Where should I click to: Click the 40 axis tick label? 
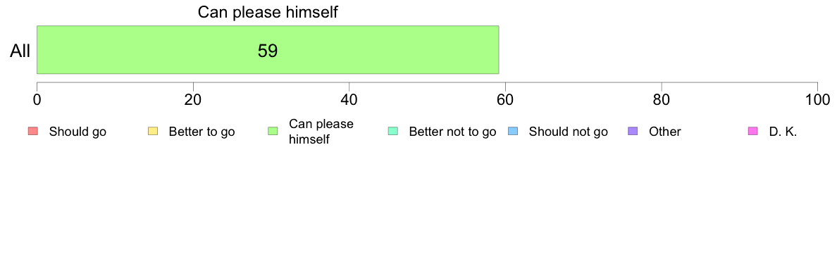[349, 100]
